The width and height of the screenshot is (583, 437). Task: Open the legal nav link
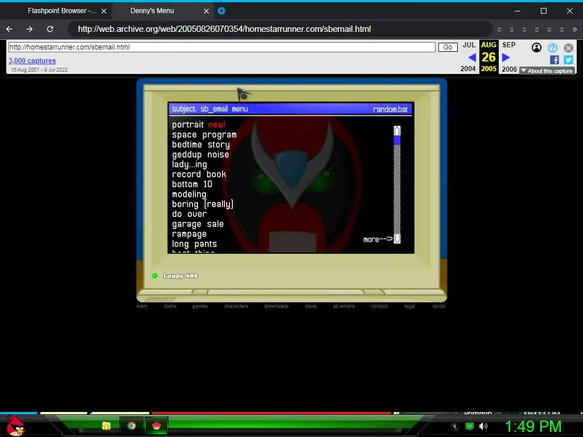tap(409, 306)
